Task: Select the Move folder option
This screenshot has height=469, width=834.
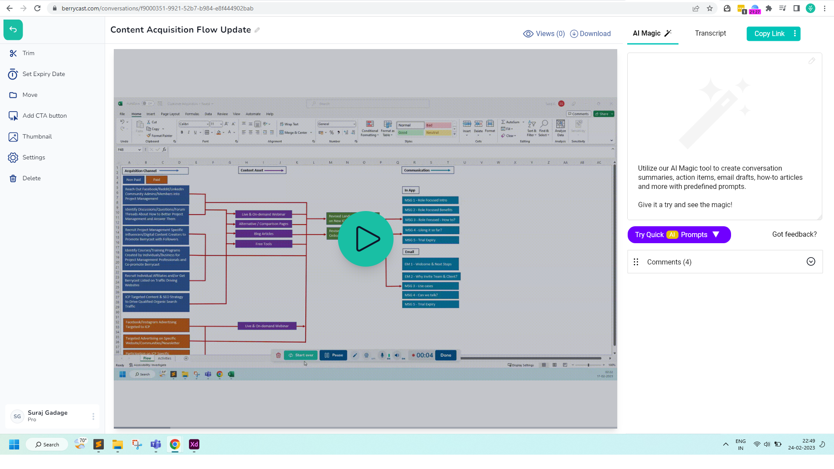Action: tap(13, 95)
